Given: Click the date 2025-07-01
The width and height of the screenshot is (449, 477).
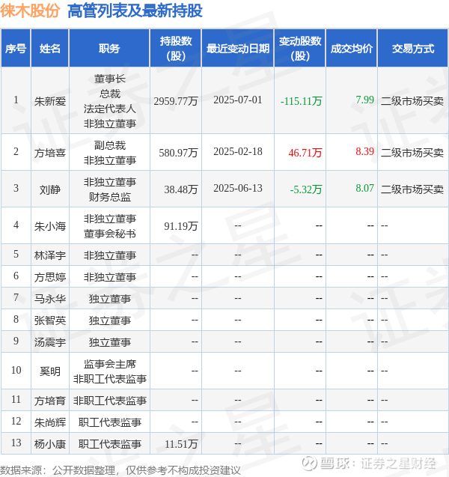Looking at the screenshot, I should point(238,100).
